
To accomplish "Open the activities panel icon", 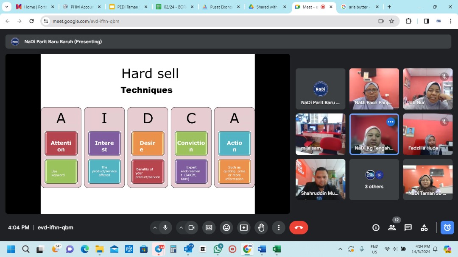I will coord(424,228).
